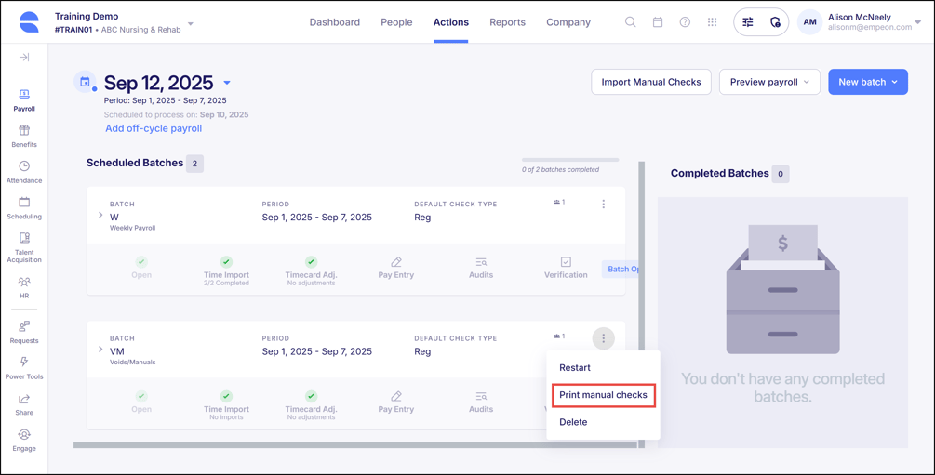The height and width of the screenshot is (475, 935).
Task: Click Timecard Adj. checkmark in batch VM
Action: pyautogui.click(x=311, y=397)
